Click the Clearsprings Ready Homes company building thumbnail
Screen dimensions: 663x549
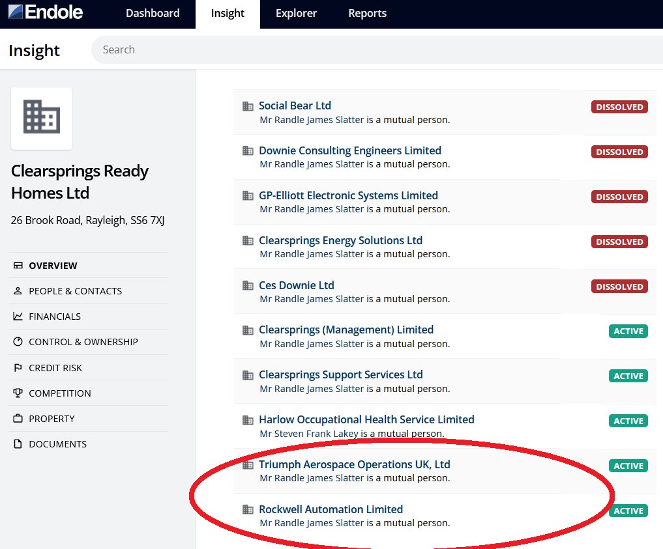pyautogui.click(x=42, y=119)
